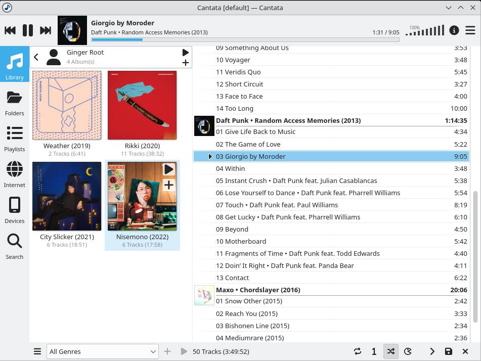The height and width of the screenshot is (361, 481).
Task: Select track 06 Lose Yourself to Dance
Action: [331, 193]
